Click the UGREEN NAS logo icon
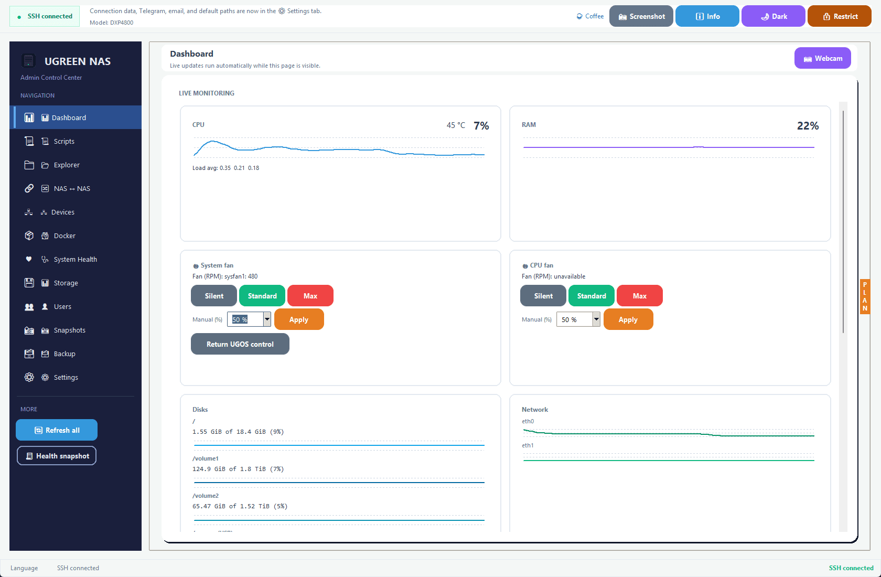This screenshot has width=881, height=577. [28, 61]
